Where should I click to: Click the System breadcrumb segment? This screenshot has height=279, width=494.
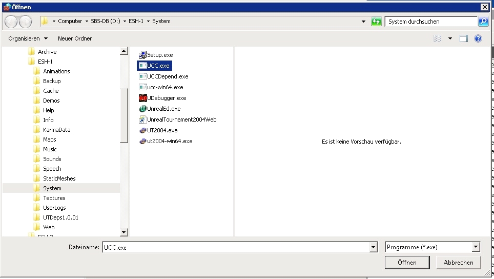pyautogui.click(x=161, y=21)
